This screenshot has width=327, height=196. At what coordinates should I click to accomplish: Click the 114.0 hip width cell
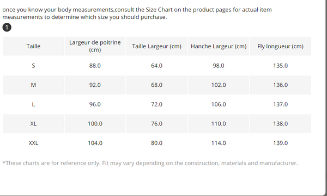219,143
